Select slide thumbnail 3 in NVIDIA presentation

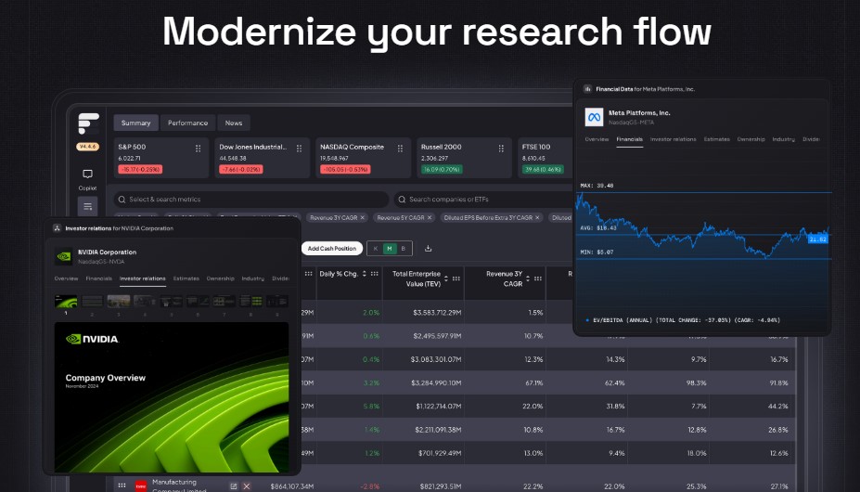[119, 301]
